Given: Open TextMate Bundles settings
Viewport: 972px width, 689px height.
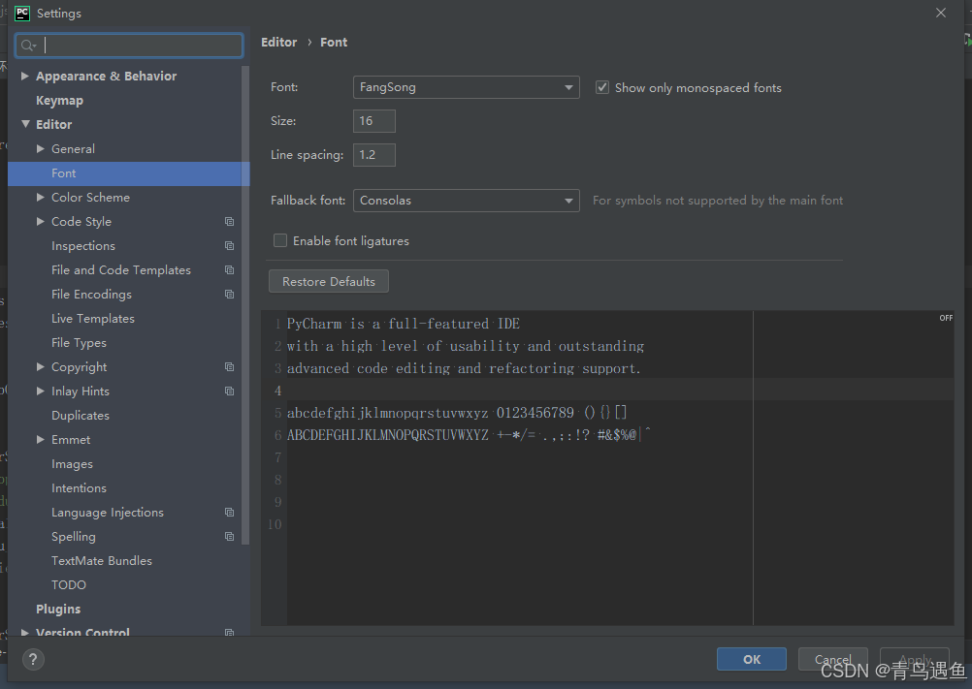Looking at the screenshot, I should point(102,561).
